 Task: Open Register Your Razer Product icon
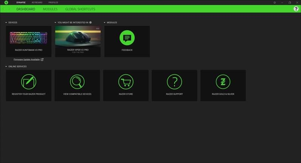coord(29,82)
